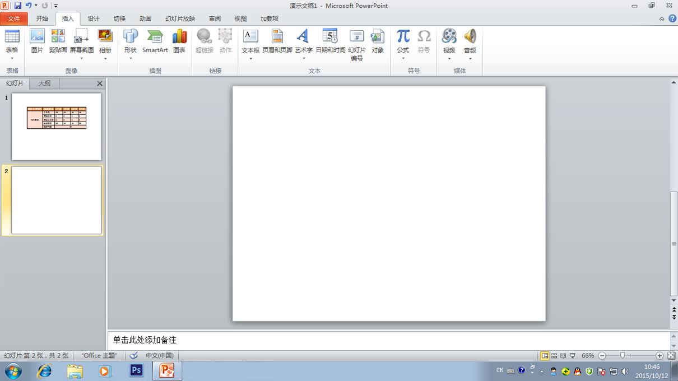678x381 pixels.
Task: Open PowerPoint help question mark icon
Action: (672, 18)
